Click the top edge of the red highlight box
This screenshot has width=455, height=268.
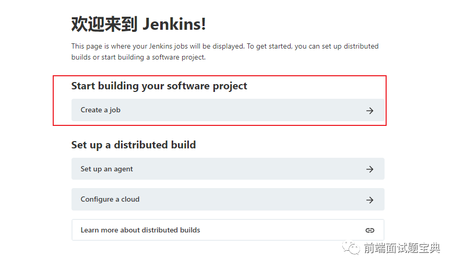[220, 76]
